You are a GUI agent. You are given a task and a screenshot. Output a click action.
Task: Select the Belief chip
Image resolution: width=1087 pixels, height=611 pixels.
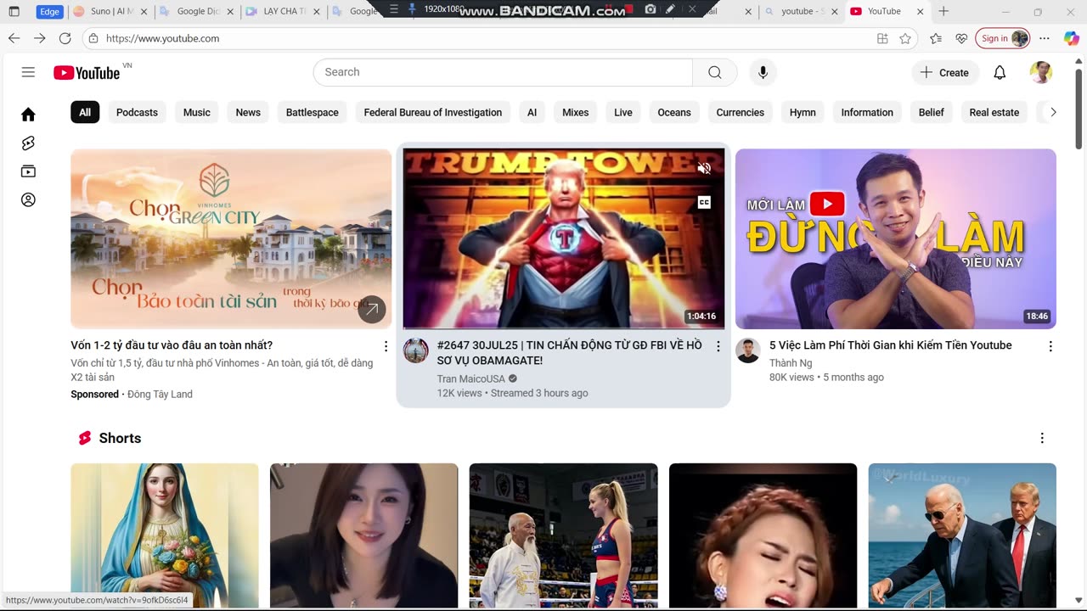coord(931,112)
